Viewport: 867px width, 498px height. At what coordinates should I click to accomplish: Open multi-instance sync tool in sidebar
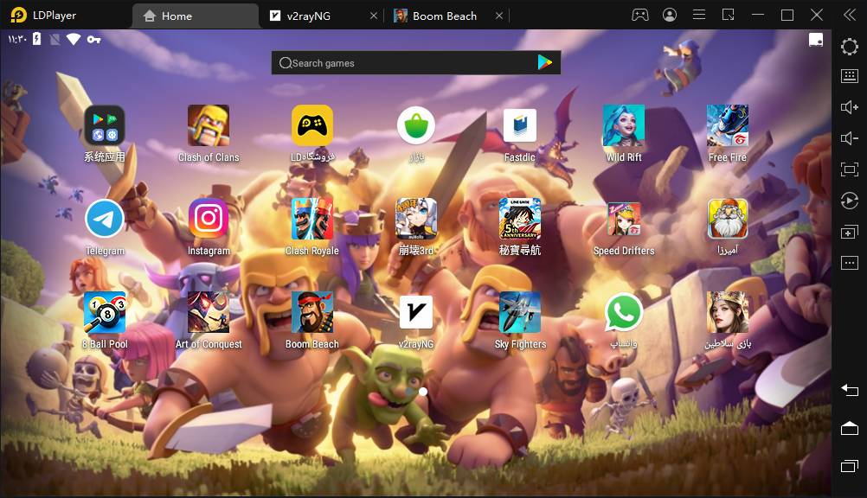pyautogui.click(x=850, y=232)
